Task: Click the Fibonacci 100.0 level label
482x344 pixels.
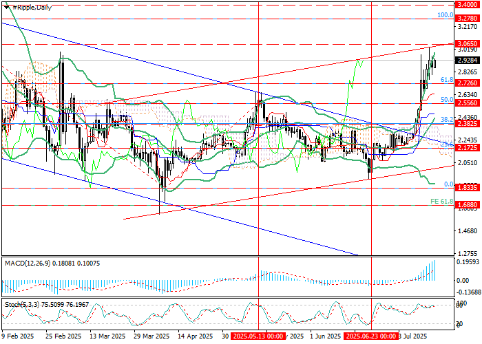Action: click(445, 14)
